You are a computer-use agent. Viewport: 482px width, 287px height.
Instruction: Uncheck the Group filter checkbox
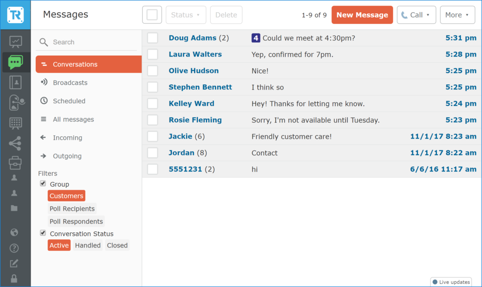[42, 184]
